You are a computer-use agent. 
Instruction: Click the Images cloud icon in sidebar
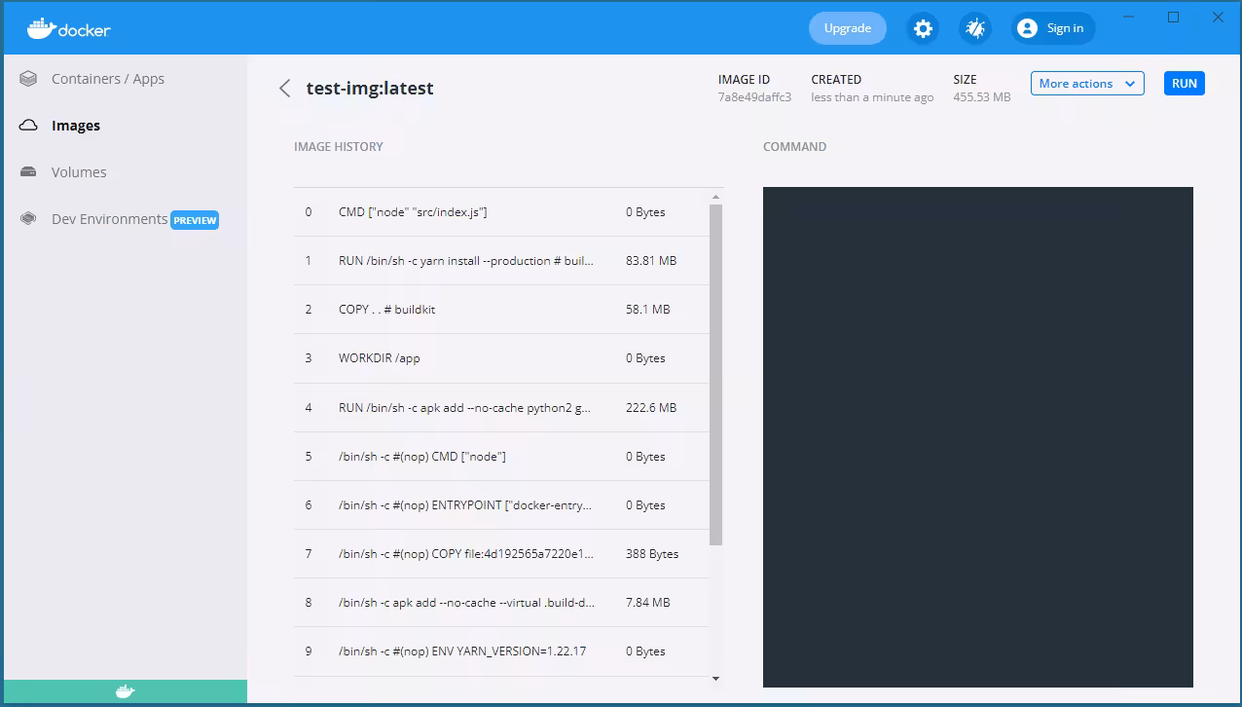click(28, 126)
